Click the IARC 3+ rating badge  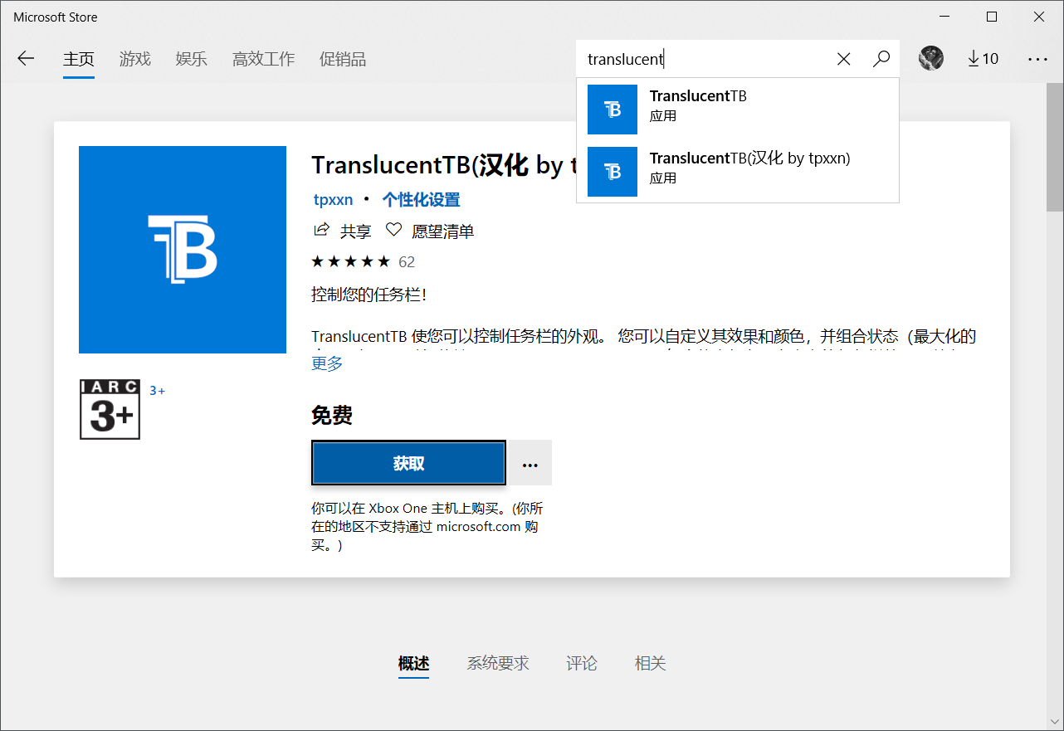[x=110, y=410]
